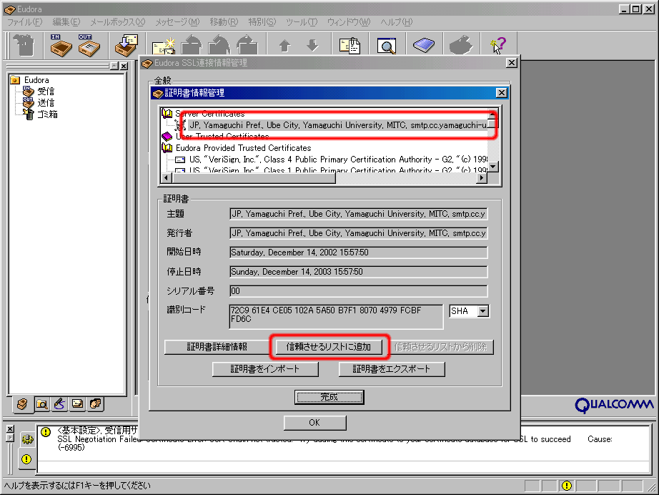Click the reply toolbar icon
Image resolution: width=659 pixels, height=495 pixels.
point(192,45)
